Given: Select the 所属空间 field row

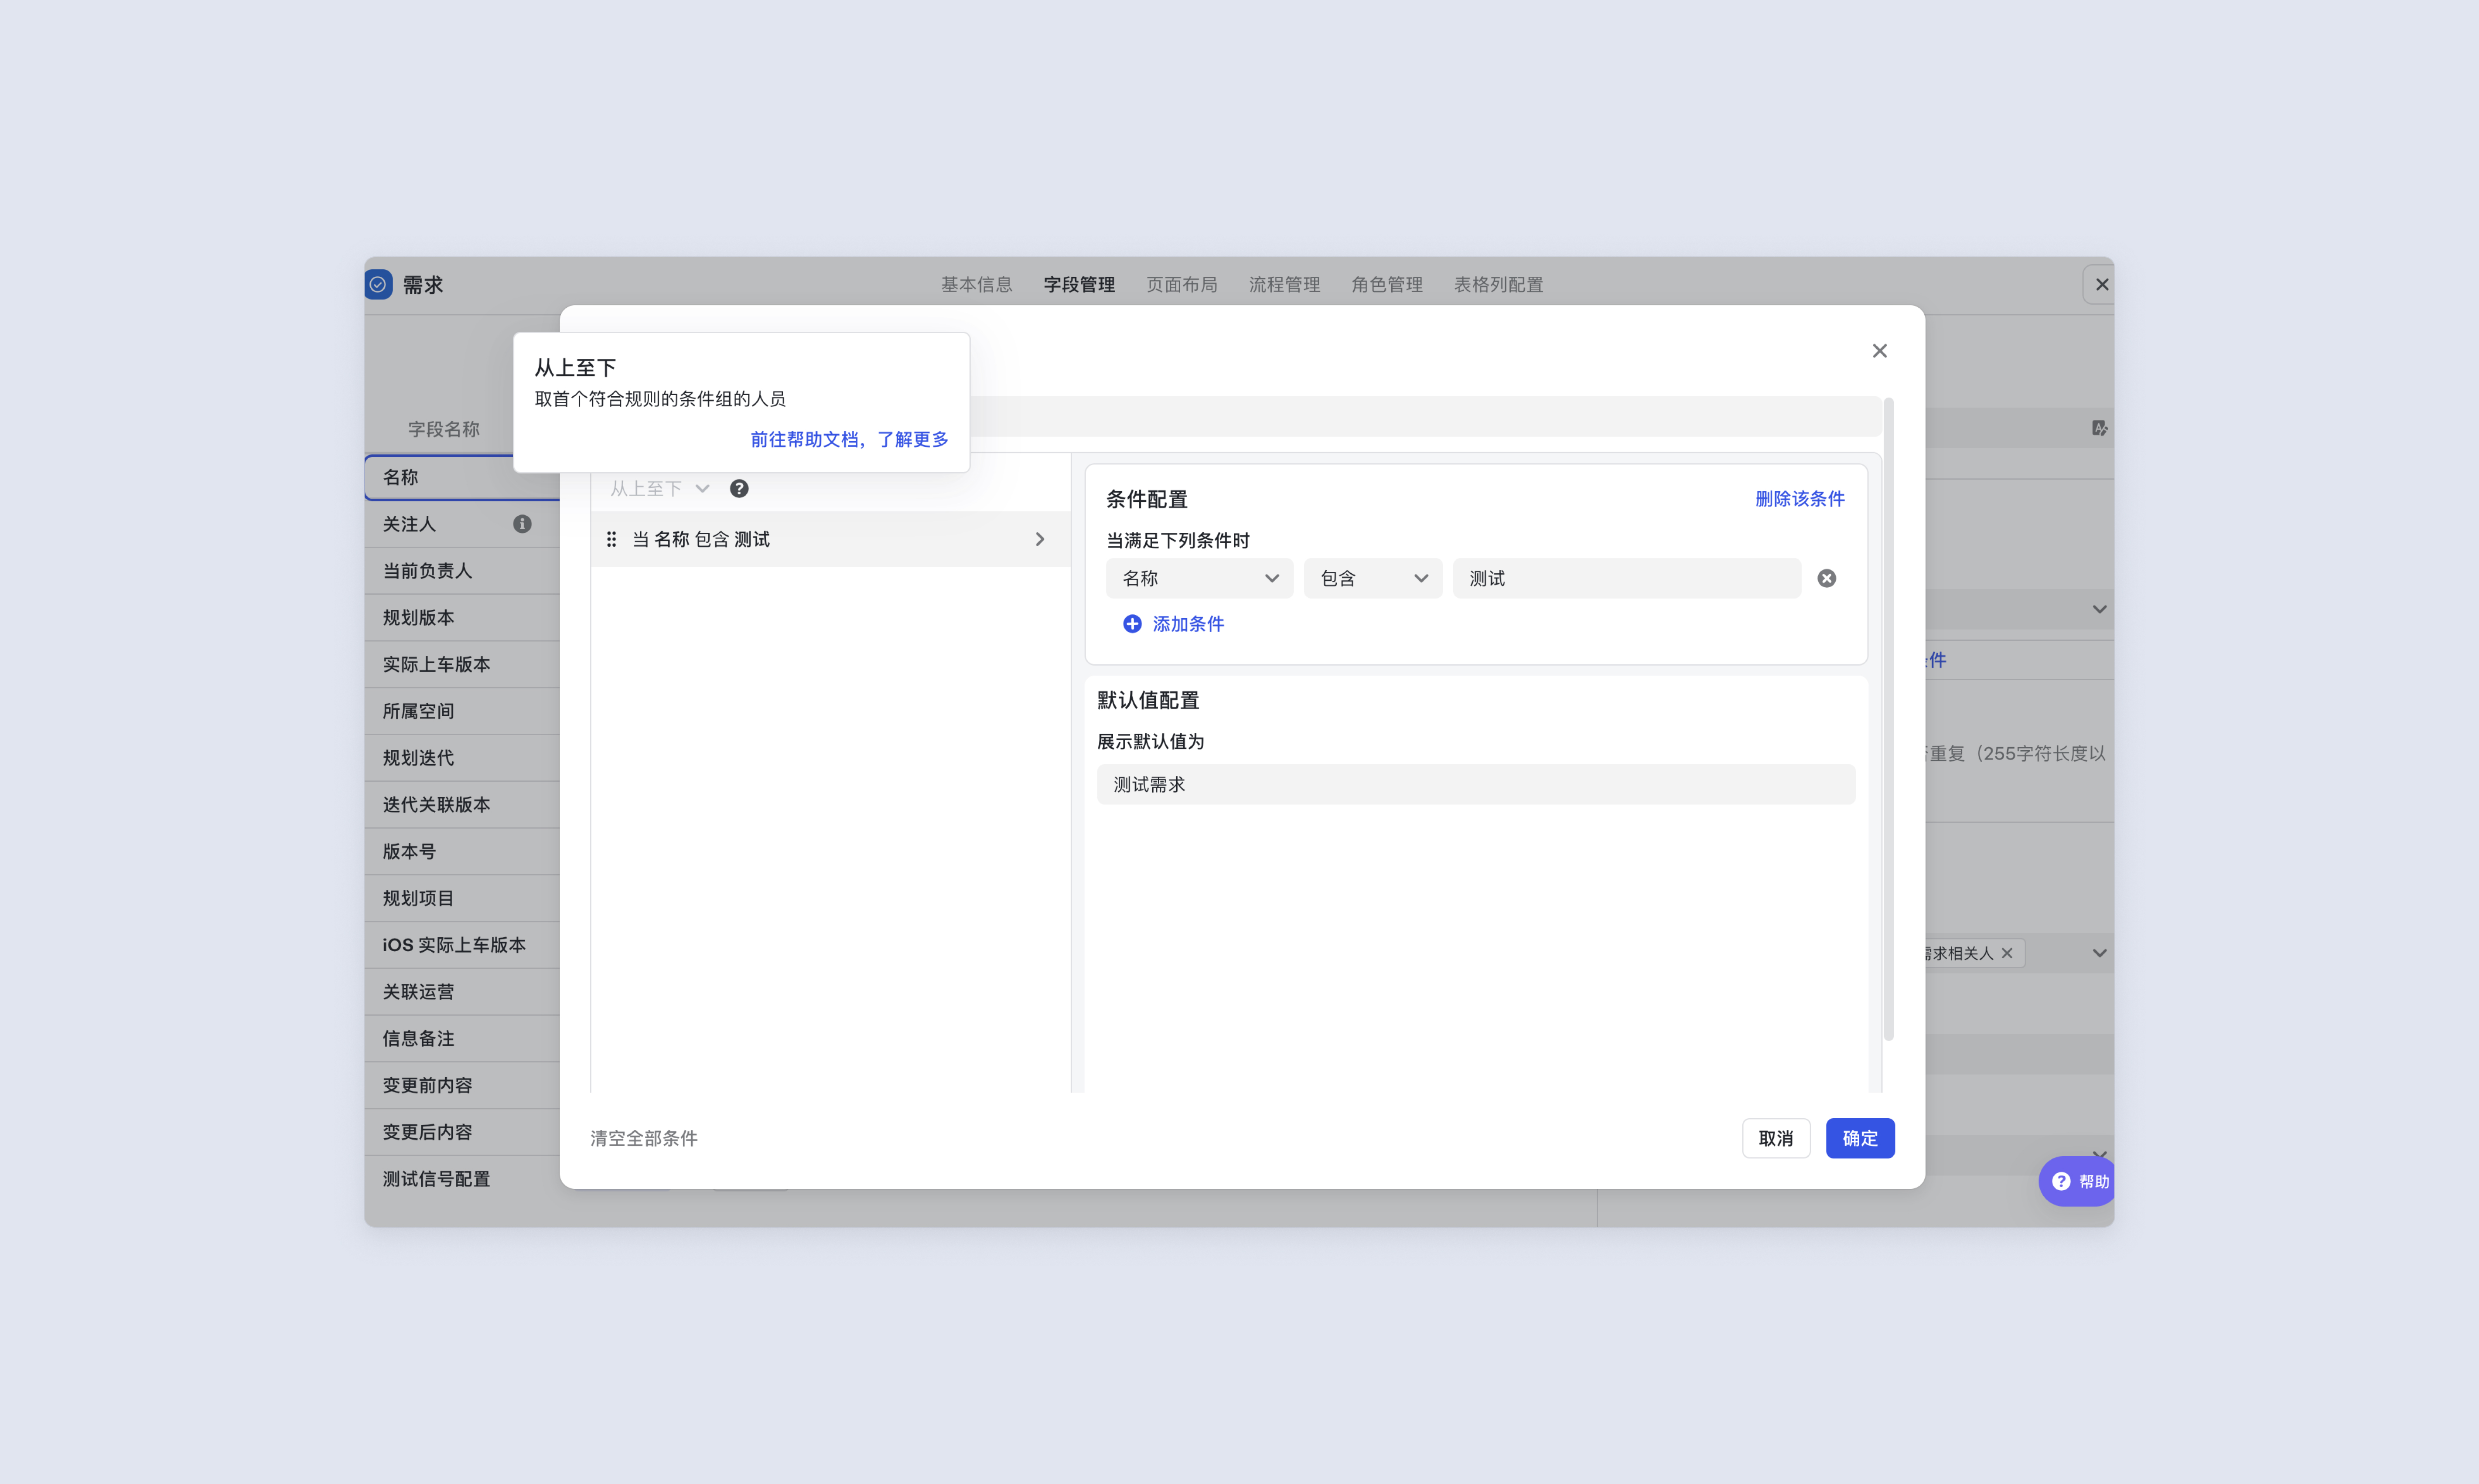Looking at the screenshot, I should [x=462, y=711].
